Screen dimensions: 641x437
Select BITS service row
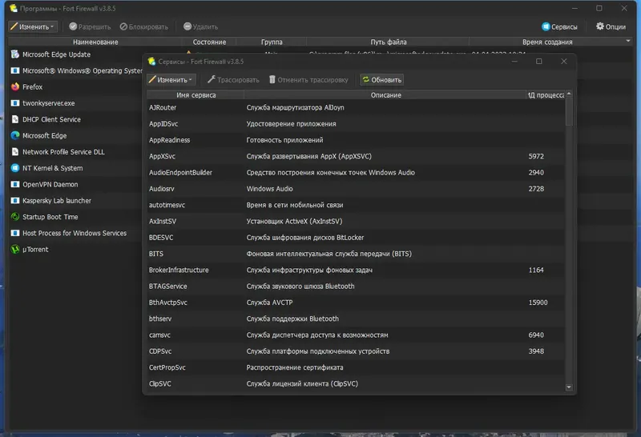point(356,254)
